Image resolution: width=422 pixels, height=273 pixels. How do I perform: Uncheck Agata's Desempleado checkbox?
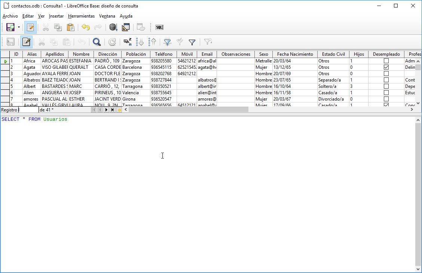[x=386, y=67]
